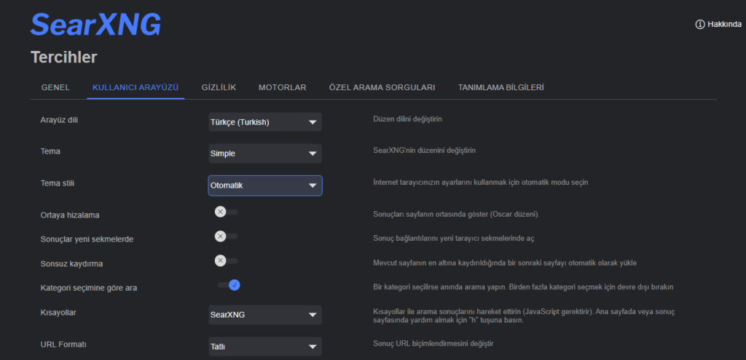746x360 pixels.
Task: Click the Arayüz dili setting label
Action: coord(59,120)
